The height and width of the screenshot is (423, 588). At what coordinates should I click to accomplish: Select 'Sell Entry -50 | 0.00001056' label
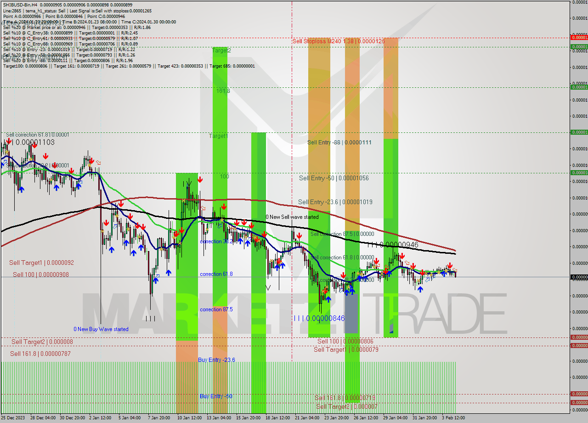click(334, 178)
